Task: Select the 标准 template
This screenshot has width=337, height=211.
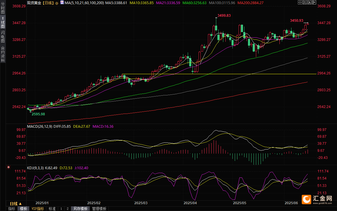Action: coord(52,209)
